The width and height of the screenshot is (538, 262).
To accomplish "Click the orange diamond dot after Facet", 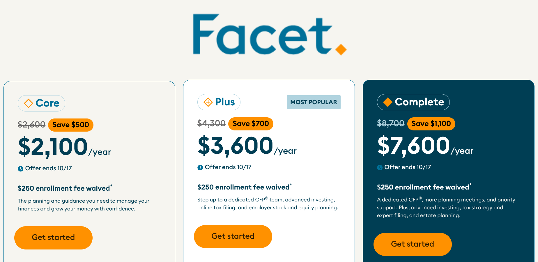I will pos(341,49).
